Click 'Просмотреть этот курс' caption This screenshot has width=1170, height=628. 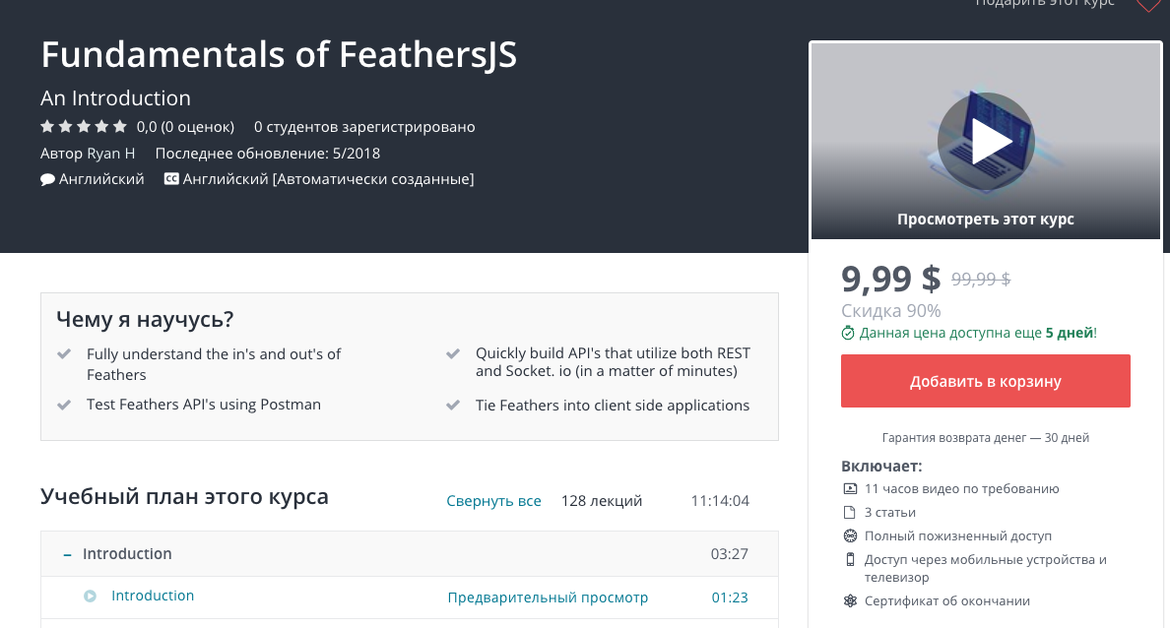pyautogui.click(x=985, y=220)
